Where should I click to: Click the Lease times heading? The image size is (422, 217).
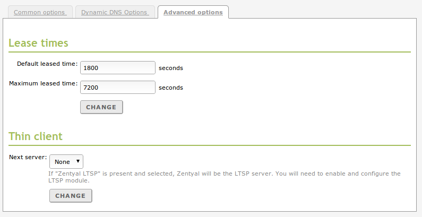coord(38,43)
